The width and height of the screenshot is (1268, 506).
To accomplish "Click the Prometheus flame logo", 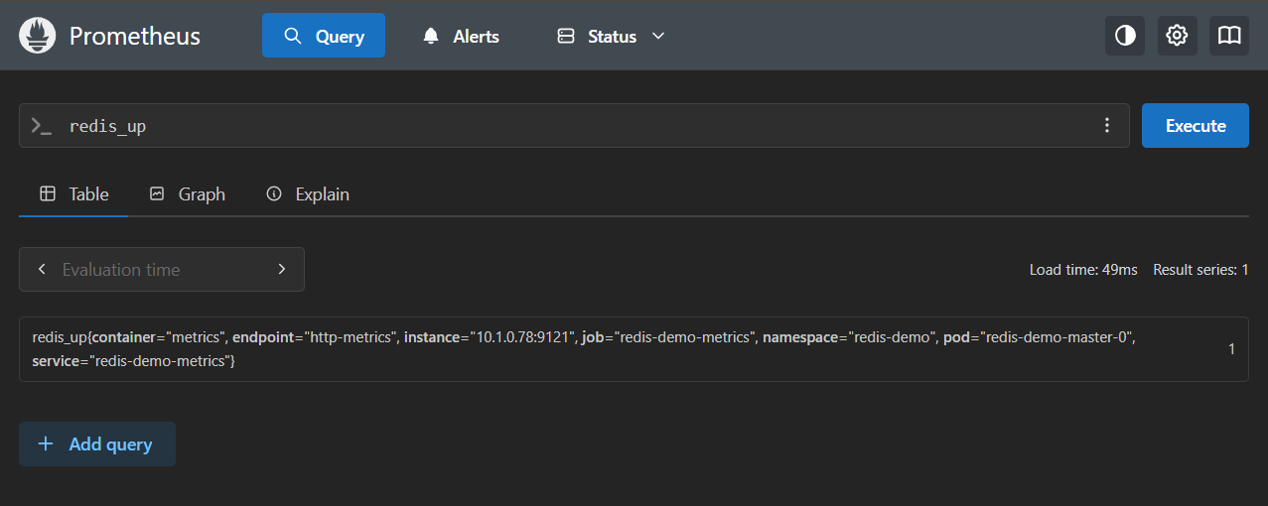I will 38,36.
